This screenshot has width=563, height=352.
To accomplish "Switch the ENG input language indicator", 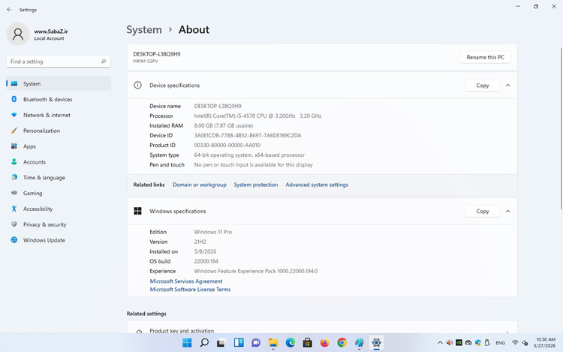I will pos(500,343).
